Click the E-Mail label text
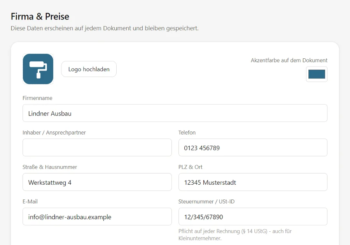 point(30,201)
